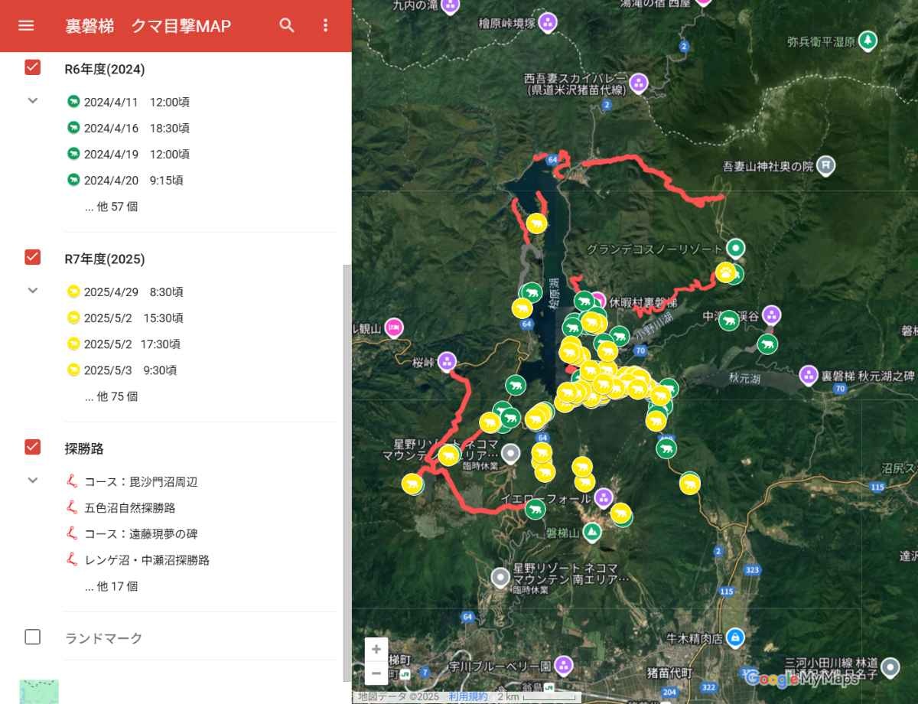918x704 pixels.
Task: Collapse the R7年度(2025) layer list
Action: (x=32, y=291)
